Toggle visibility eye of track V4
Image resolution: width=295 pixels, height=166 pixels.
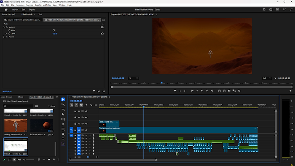(x=86, y=111)
